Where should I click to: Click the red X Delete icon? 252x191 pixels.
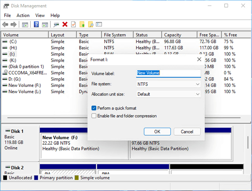coord(65,25)
